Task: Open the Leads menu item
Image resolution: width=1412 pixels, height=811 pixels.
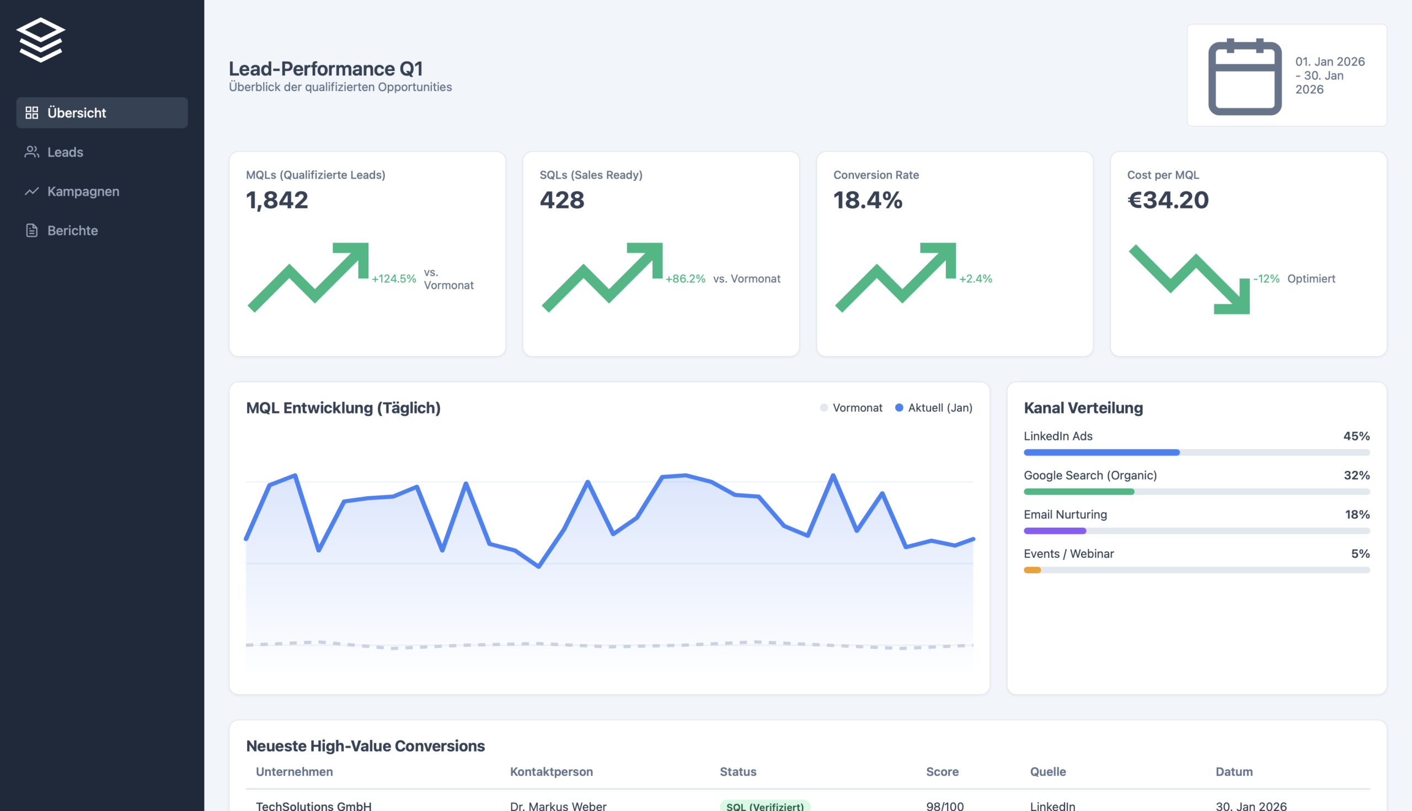Action: (65, 152)
